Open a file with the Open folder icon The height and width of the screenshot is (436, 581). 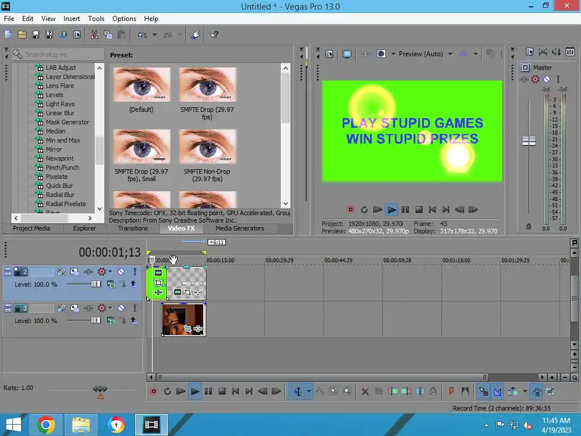(22, 35)
